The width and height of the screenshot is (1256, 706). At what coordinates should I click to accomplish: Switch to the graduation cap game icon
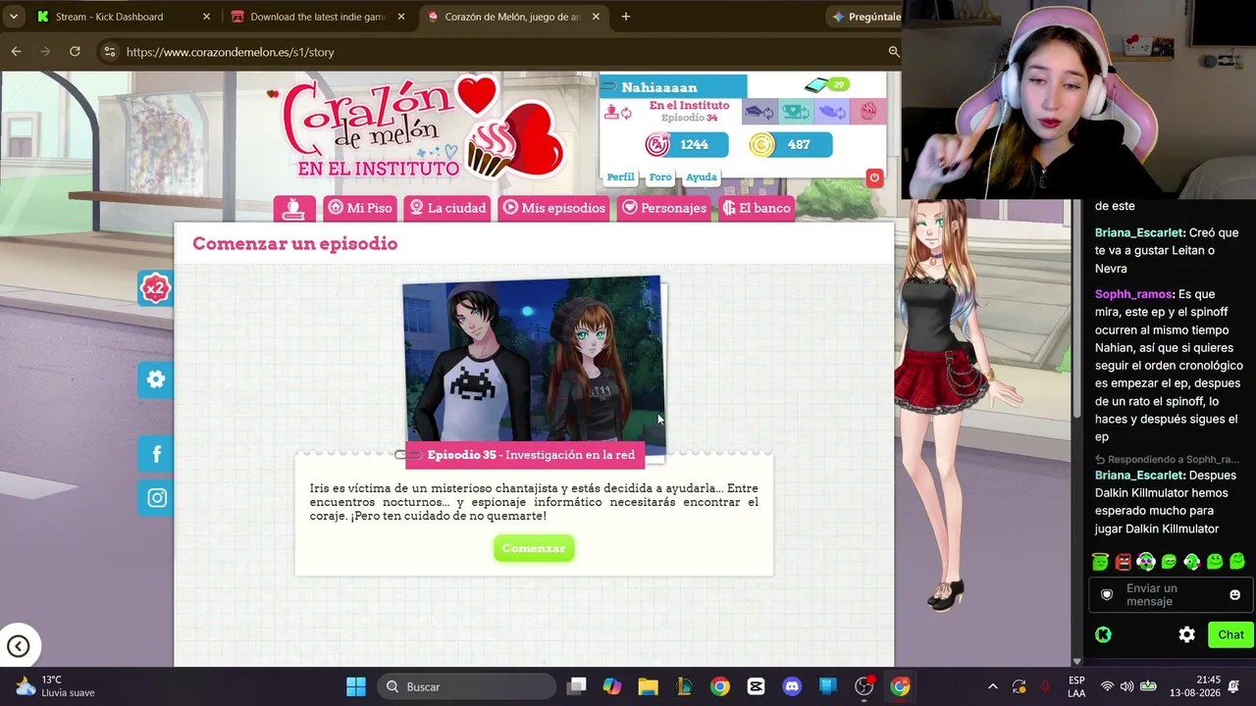coord(759,113)
